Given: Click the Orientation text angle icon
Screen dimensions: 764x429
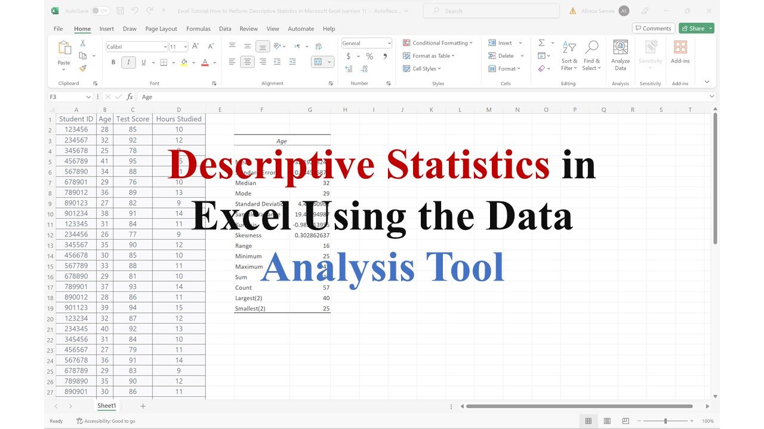Looking at the screenshot, I should (278, 46).
